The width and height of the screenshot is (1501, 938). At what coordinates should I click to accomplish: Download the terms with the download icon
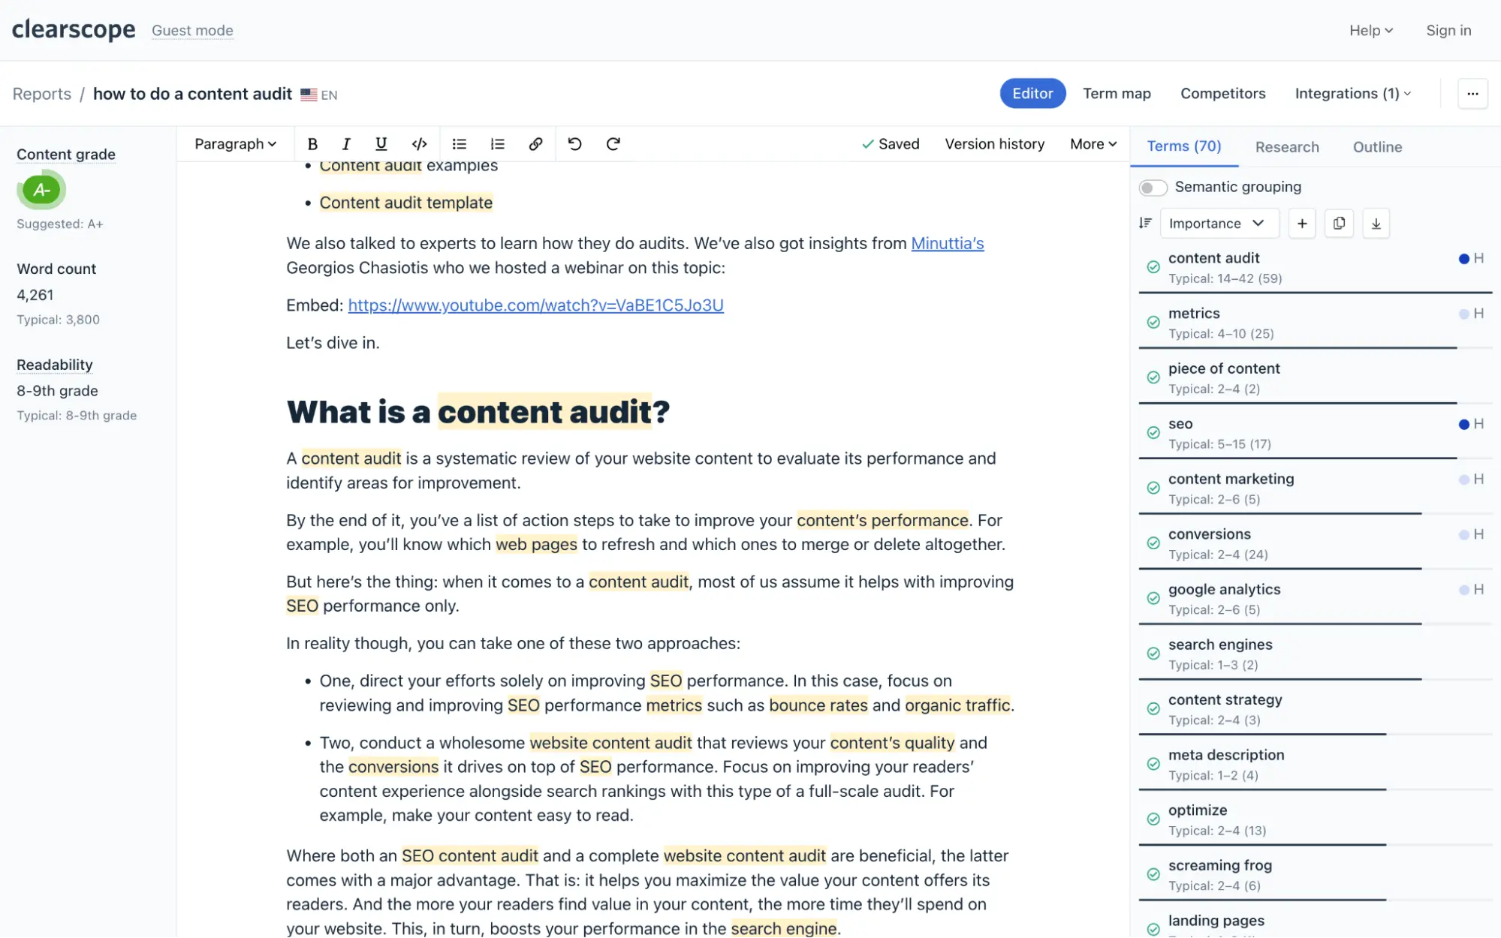[x=1376, y=224]
